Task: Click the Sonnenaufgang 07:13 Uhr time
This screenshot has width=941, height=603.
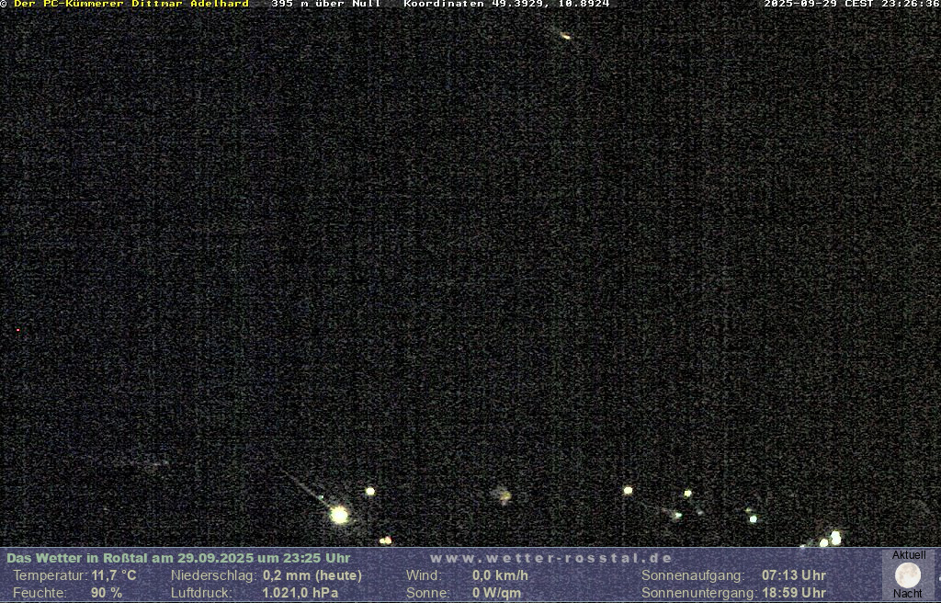Action: (793, 575)
